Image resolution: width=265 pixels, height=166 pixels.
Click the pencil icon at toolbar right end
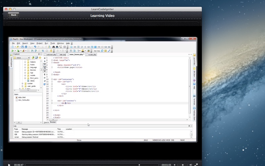[x=109, y=51]
